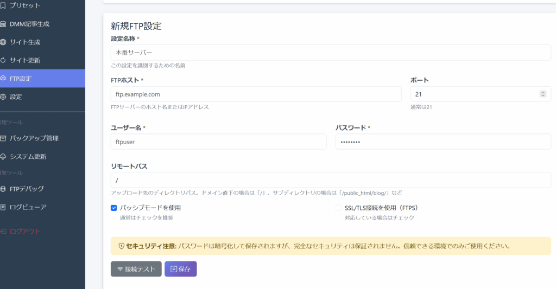Click the bookmark icon beside プリセット
556x289 pixels.
(x=3, y=5)
